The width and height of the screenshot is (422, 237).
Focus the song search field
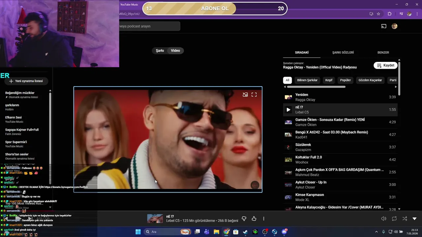pyautogui.click(x=149, y=26)
